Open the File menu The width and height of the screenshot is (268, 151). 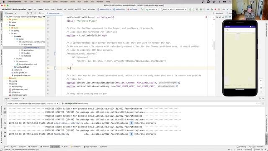25,2
